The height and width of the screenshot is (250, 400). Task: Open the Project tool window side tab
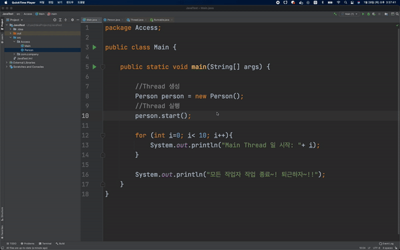[2, 24]
